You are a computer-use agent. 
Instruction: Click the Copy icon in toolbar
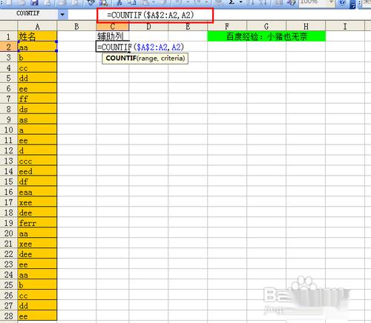pyautogui.click(x=132, y=2)
